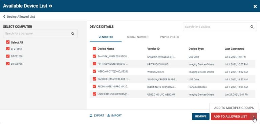Viewport: 260px width, 124px height.
Task: Click the Portable Devices type cell
Action: tap(197, 87)
